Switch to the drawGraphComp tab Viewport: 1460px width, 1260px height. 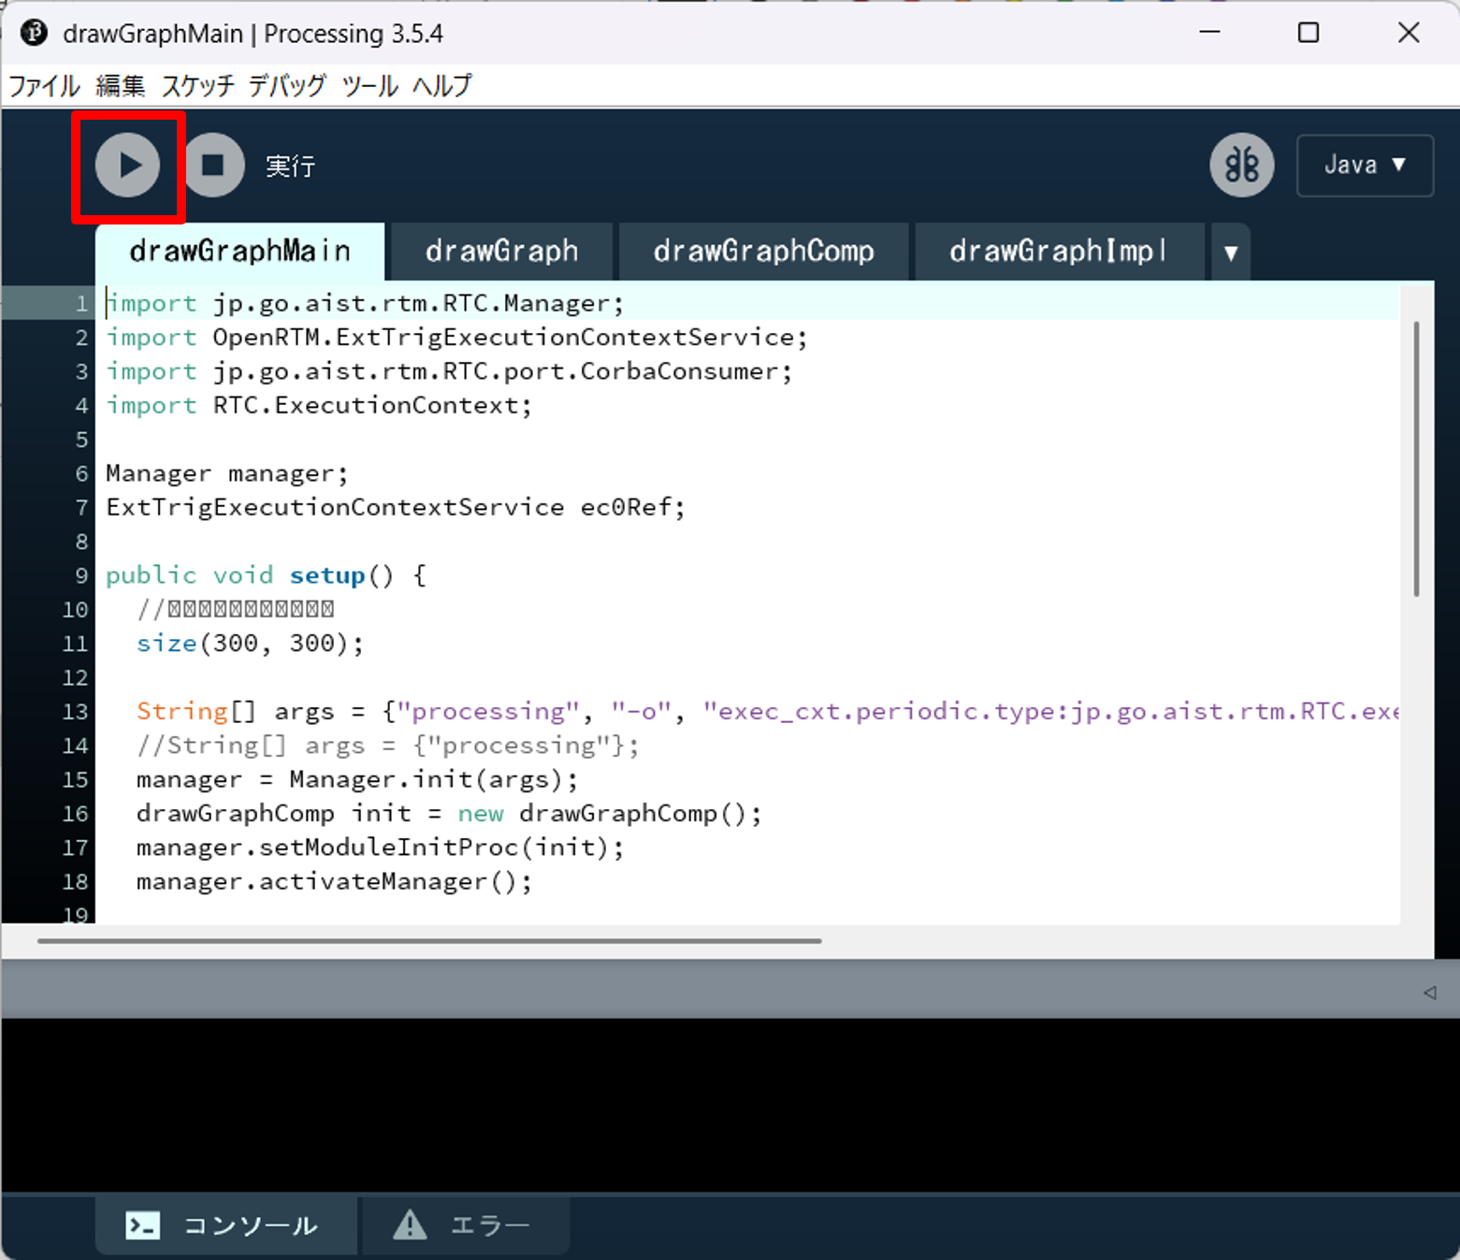click(x=763, y=252)
